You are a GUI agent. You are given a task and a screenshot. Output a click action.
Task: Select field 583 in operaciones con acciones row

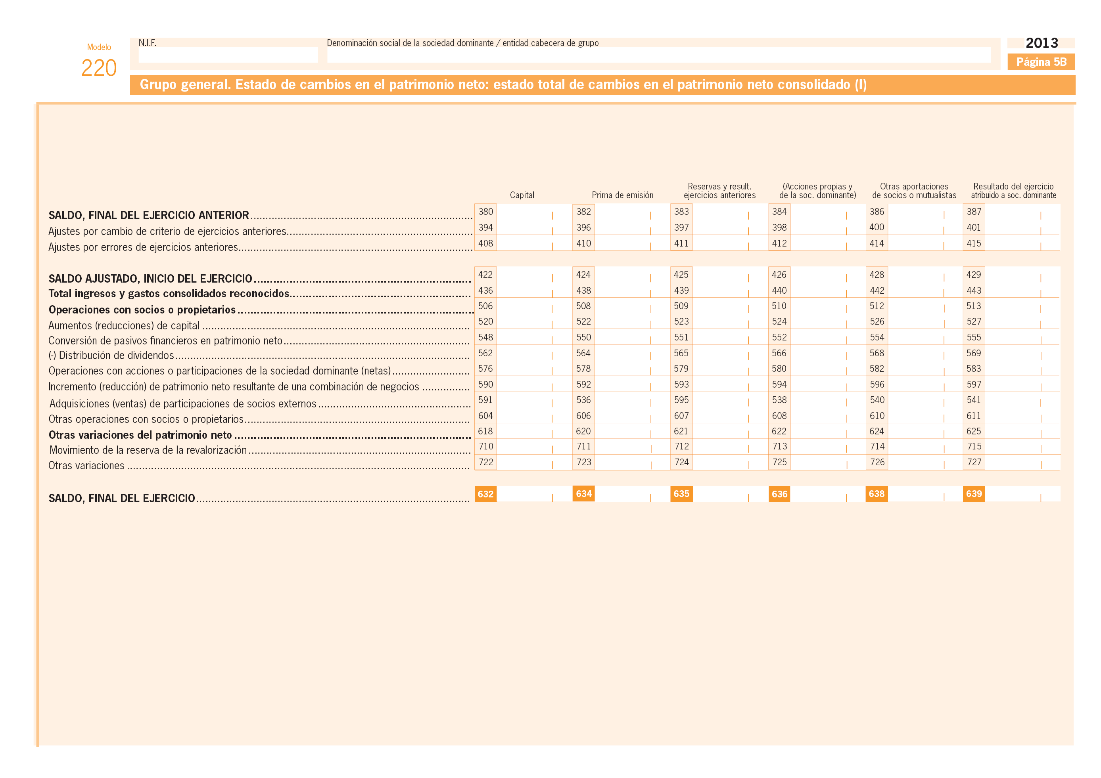tap(1022, 369)
